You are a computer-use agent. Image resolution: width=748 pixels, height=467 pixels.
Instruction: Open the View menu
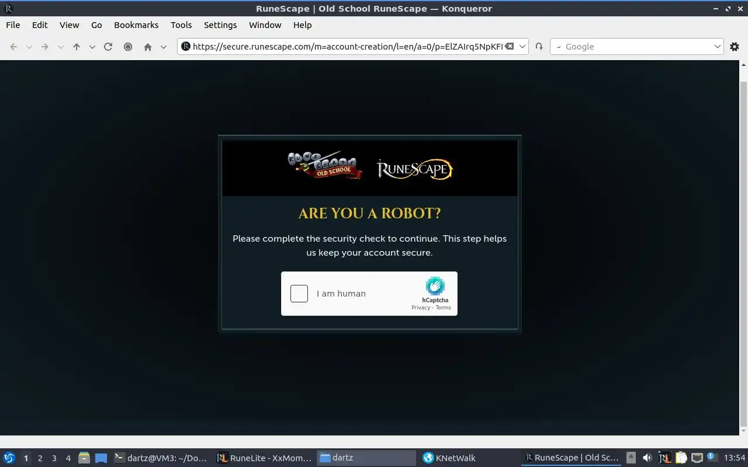69,25
